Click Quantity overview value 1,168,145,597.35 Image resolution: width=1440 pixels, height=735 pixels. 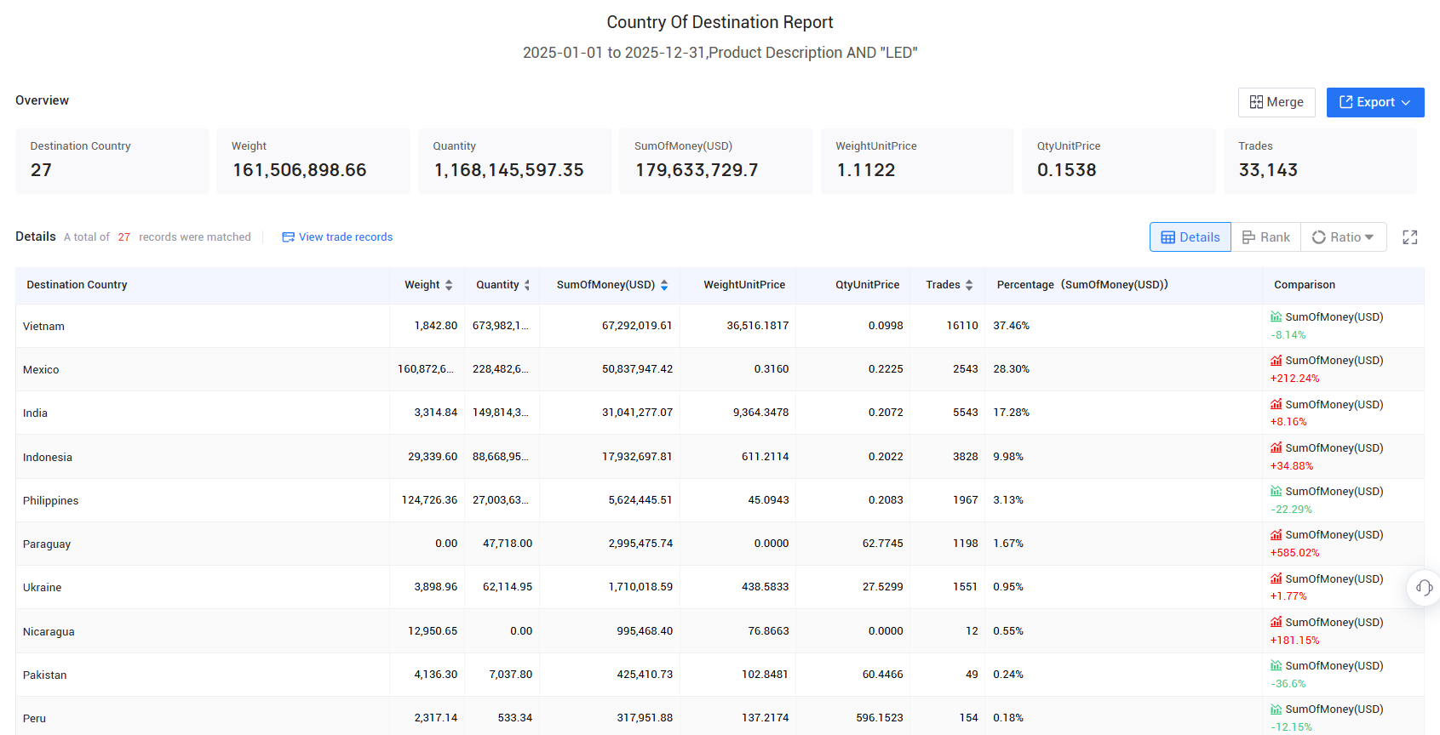click(x=509, y=170)
